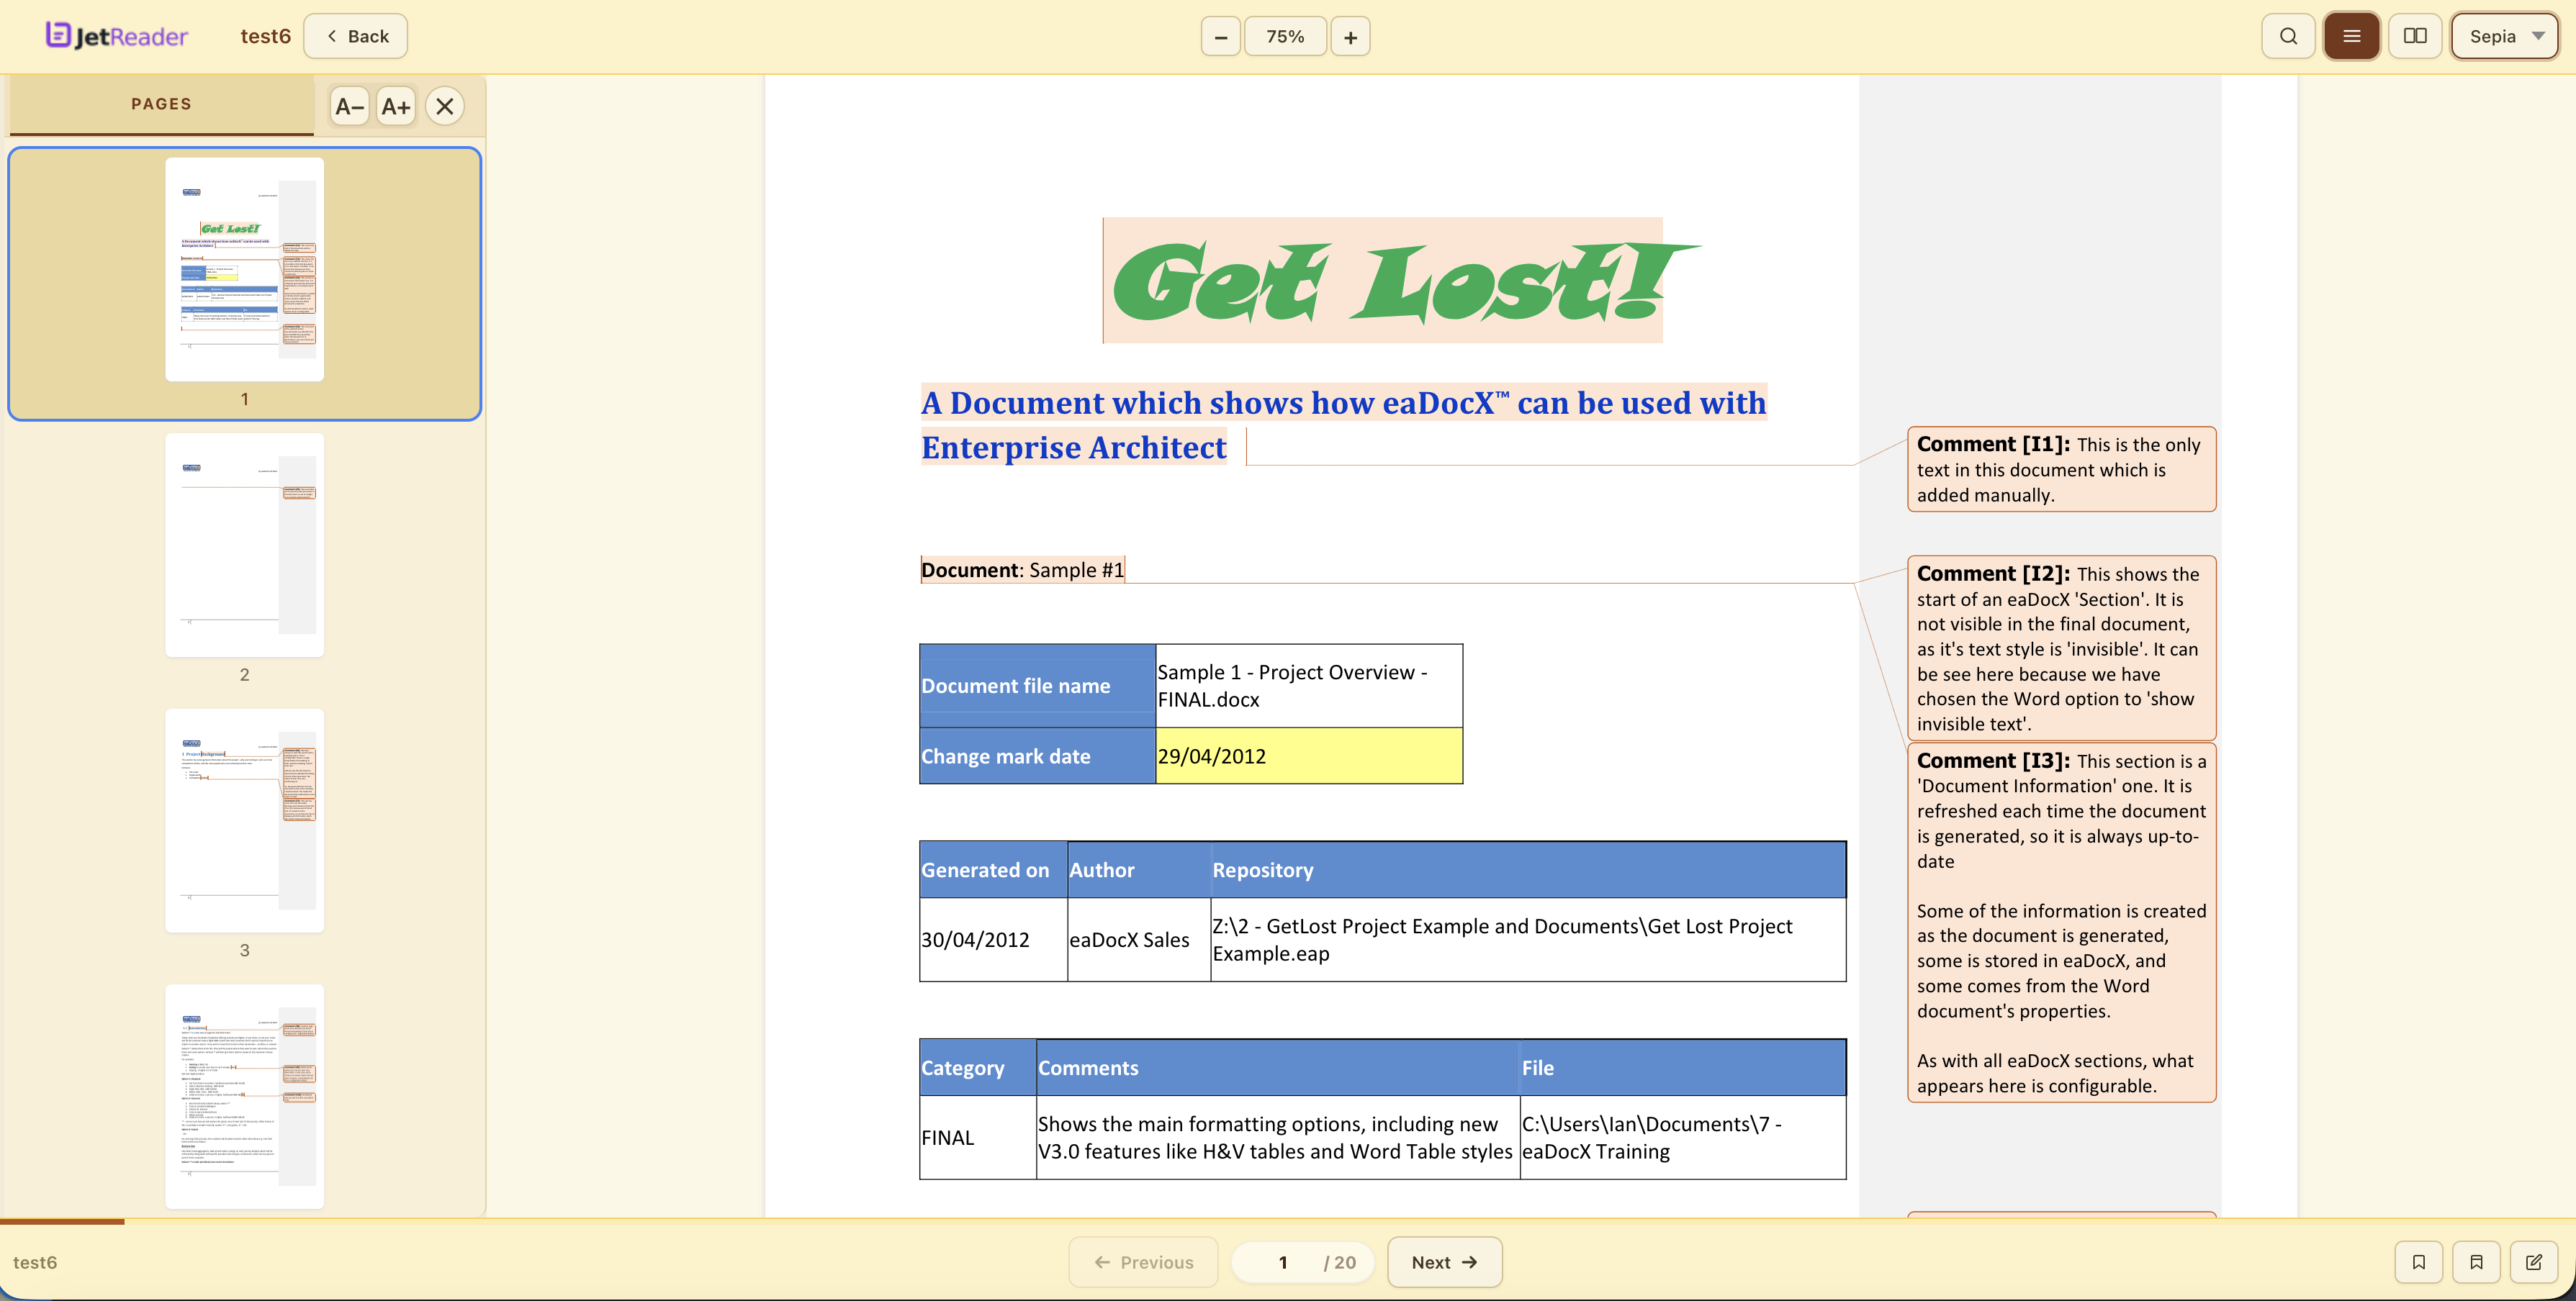
Task: Zoom in with the plus button
Action: [x=1350, y=37]
